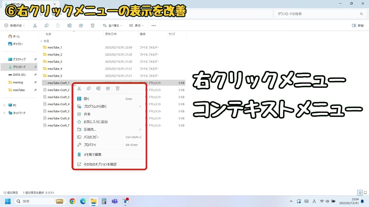Click the Cut scissors icon in the context menu
Viewport: 369px width, 207px height.
coord(79,89)
